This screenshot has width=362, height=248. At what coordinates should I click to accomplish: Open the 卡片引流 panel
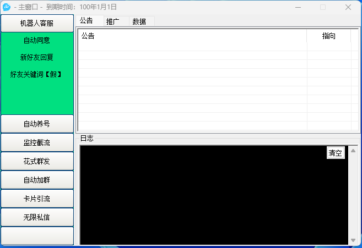tap(37, 199)
